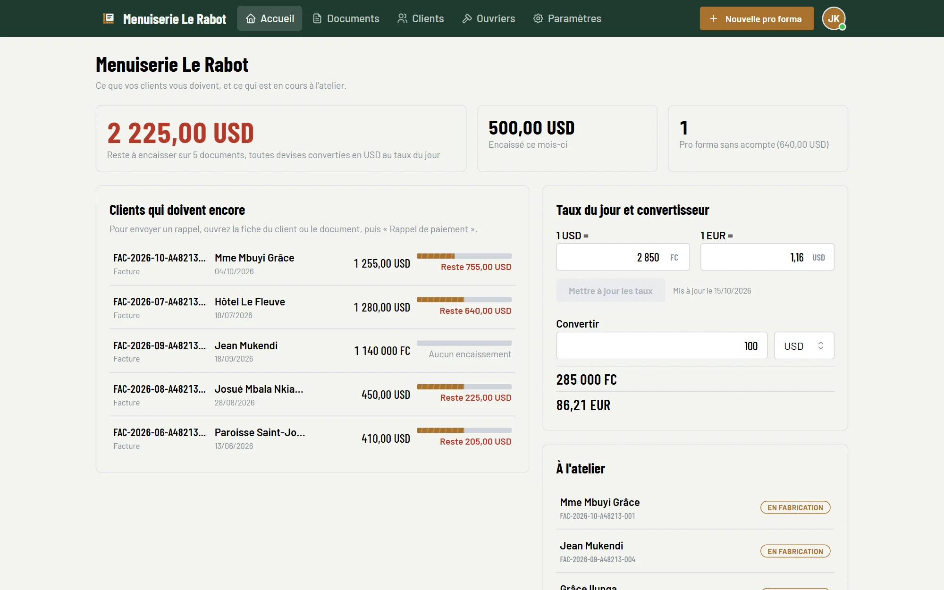This screenshot has height=590, width=944.
Task: Click the 2 225,00 USD outstanding card
Action: 281,138
